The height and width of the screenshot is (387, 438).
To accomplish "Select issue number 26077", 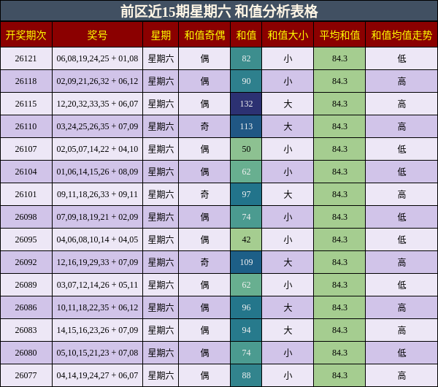I will [x=26, y=375].
